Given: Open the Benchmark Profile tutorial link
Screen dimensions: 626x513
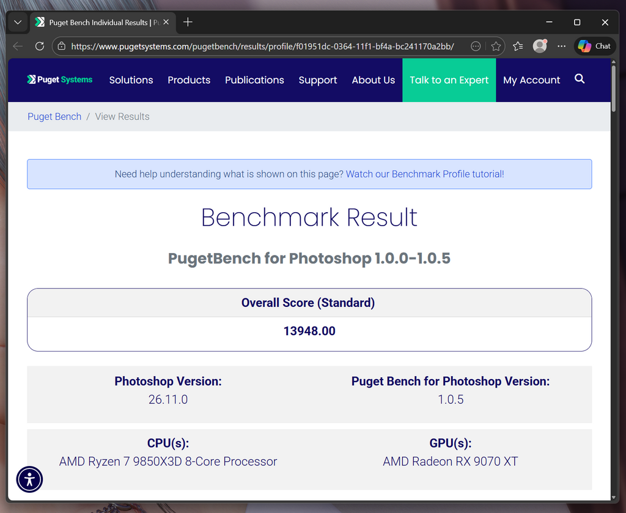Looking at the screenshot, I should [425, 174].
